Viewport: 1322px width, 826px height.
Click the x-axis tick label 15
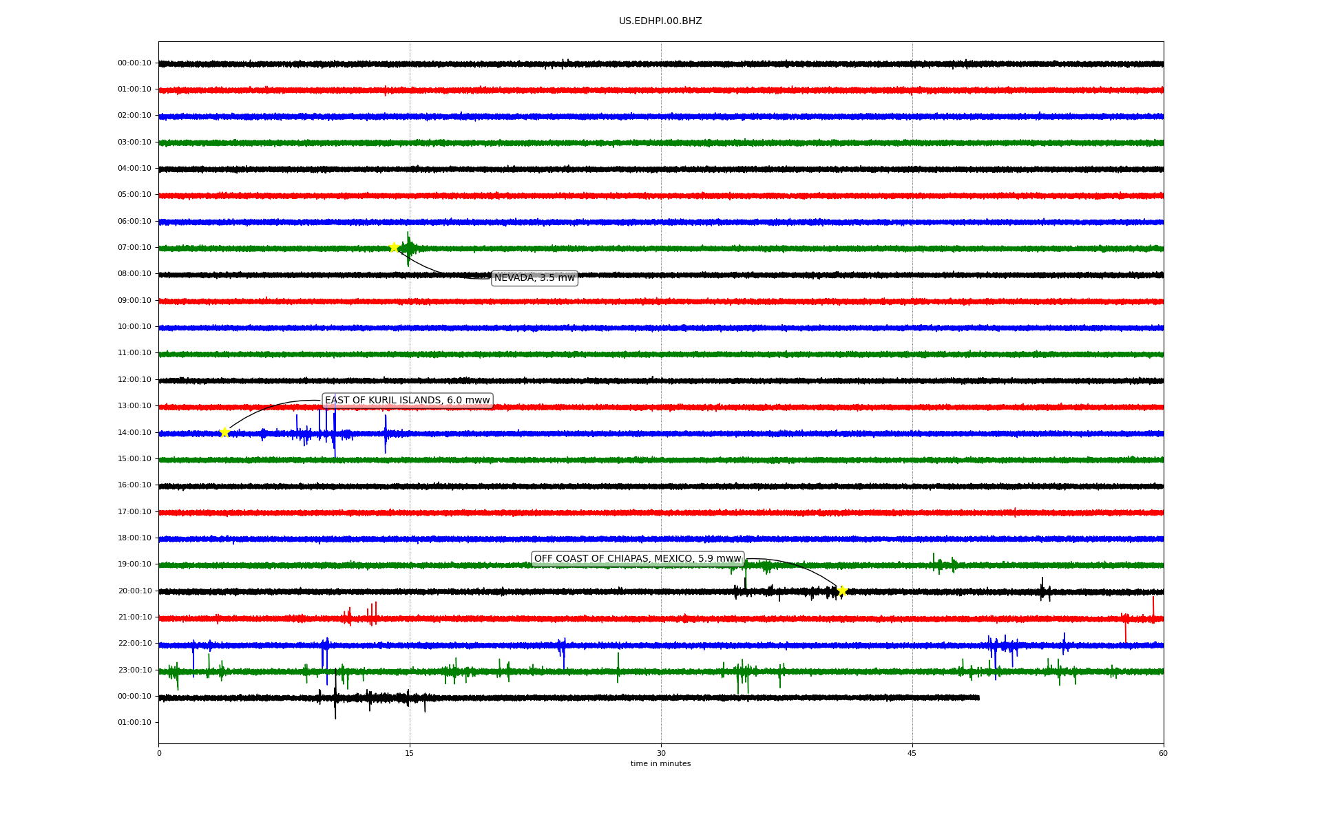click(410, 753)
